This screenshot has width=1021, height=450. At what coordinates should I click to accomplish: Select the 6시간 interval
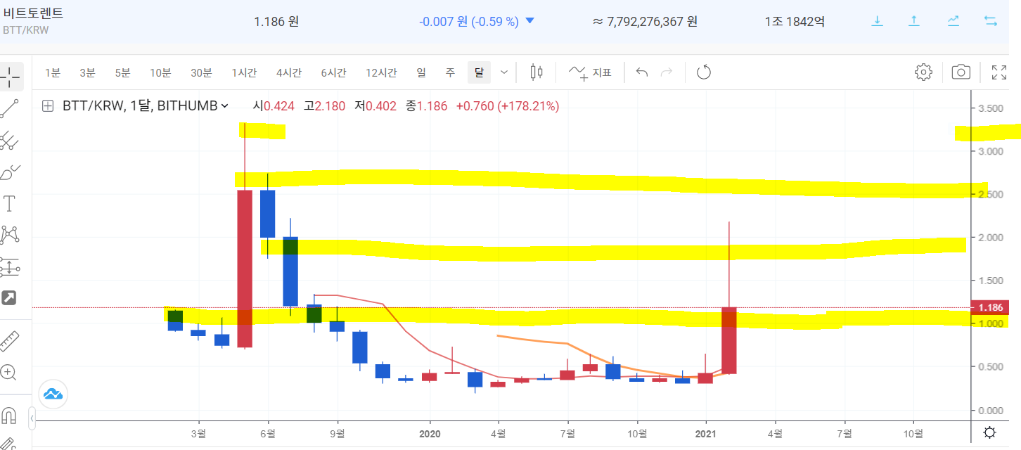(333, 72)
